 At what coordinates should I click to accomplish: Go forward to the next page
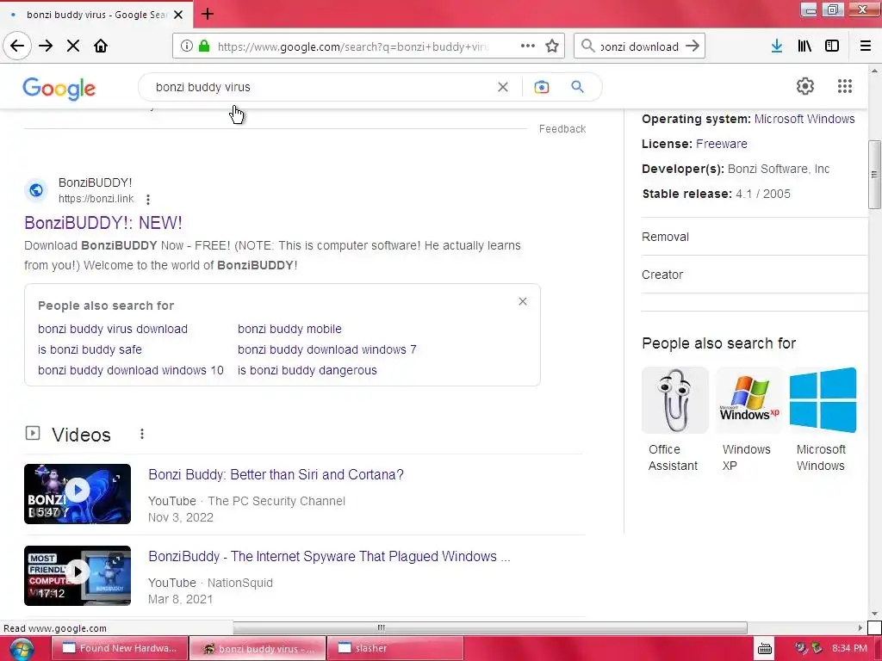46,46
